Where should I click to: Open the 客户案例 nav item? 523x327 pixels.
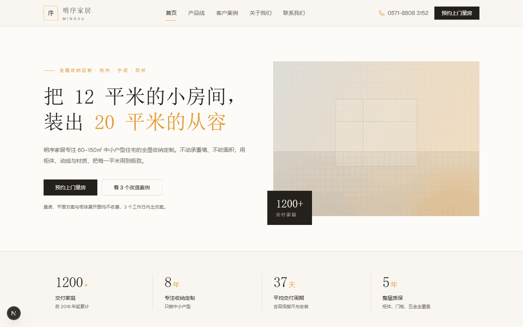227,13
